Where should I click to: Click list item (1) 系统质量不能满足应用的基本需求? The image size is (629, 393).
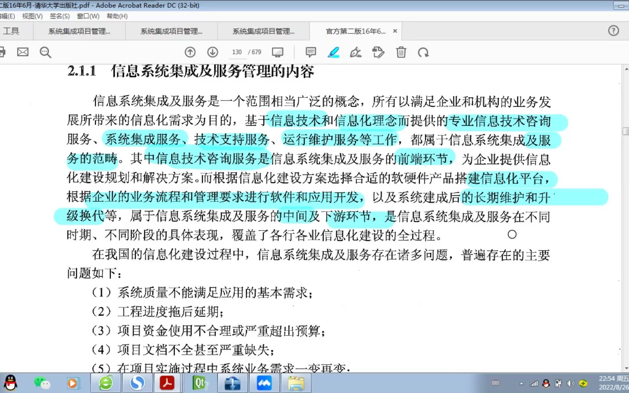(202, 293)
